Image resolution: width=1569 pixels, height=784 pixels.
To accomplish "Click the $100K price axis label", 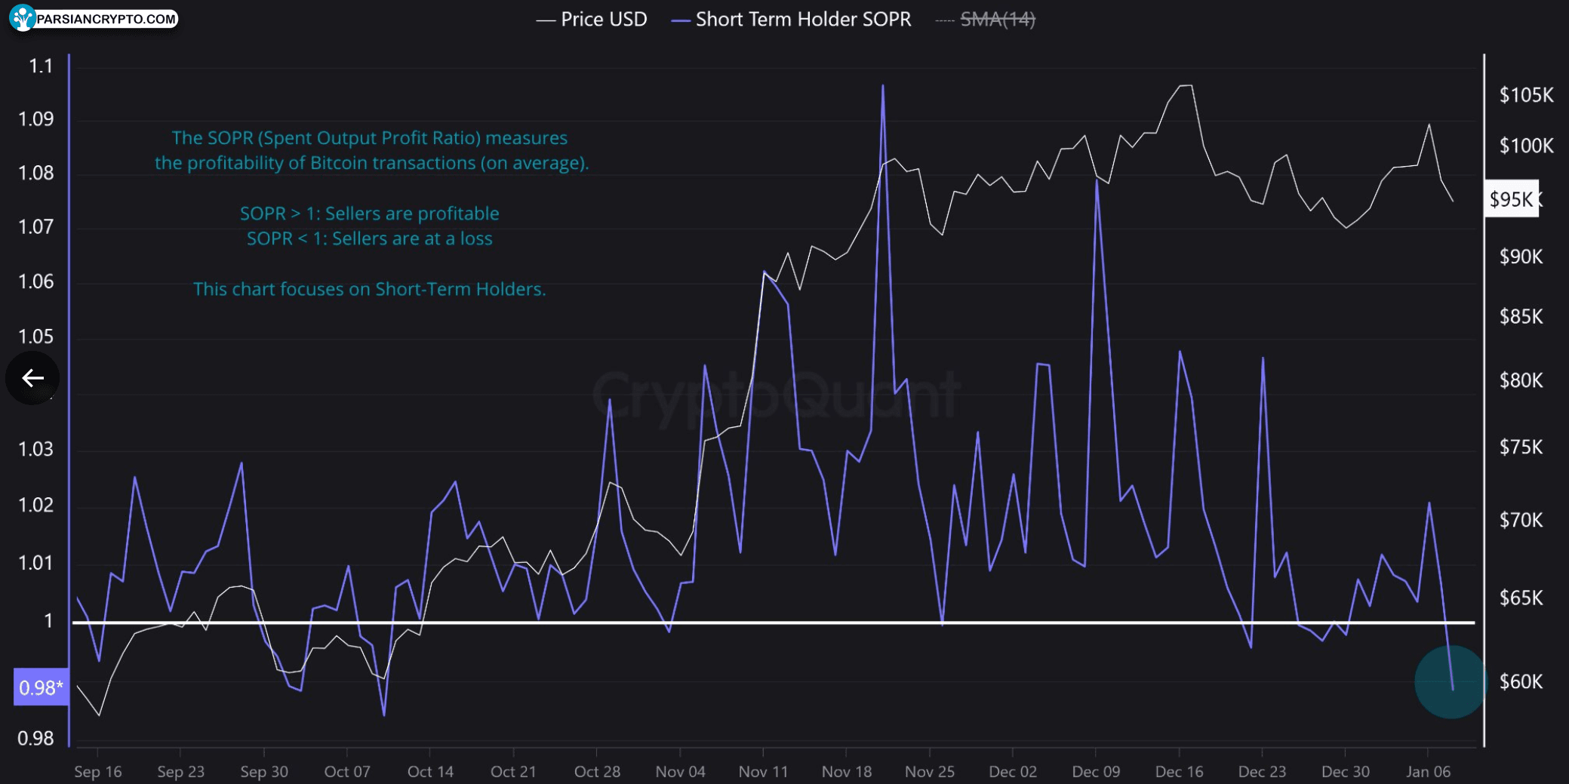I will click(x=1526, y=146).
